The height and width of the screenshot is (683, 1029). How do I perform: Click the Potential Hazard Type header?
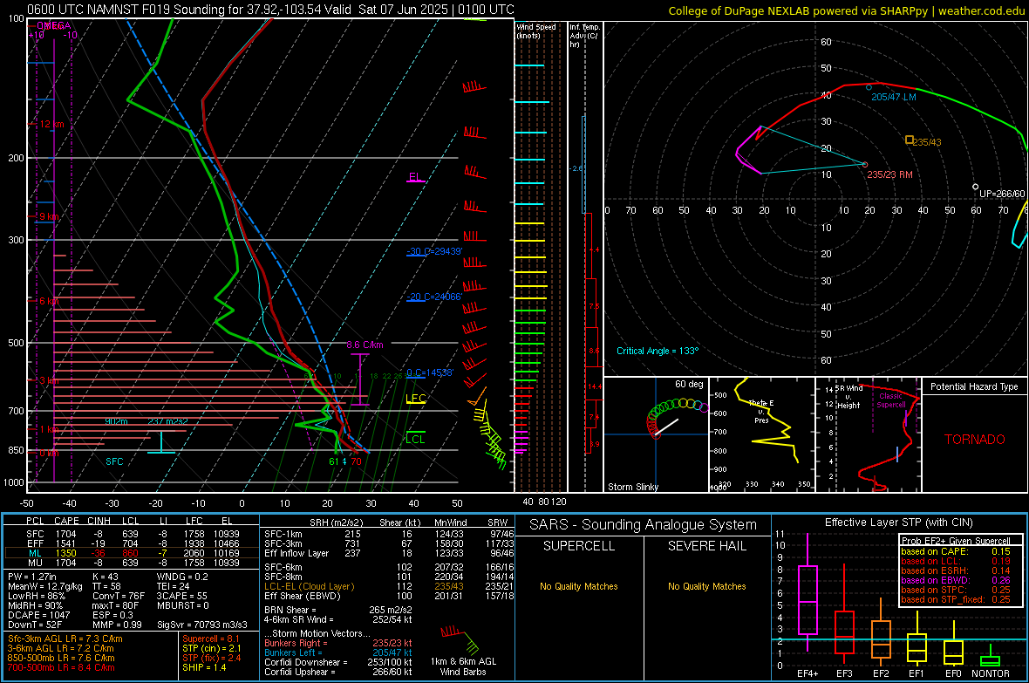975,386
